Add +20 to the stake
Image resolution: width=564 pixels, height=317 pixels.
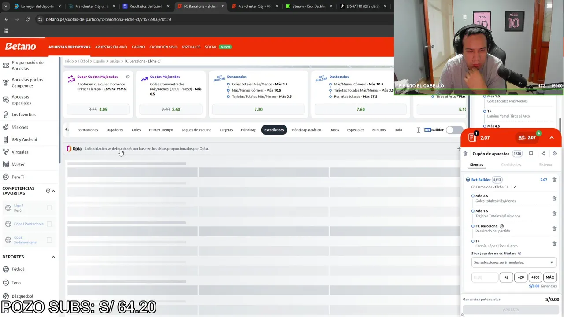coord(521,277)
